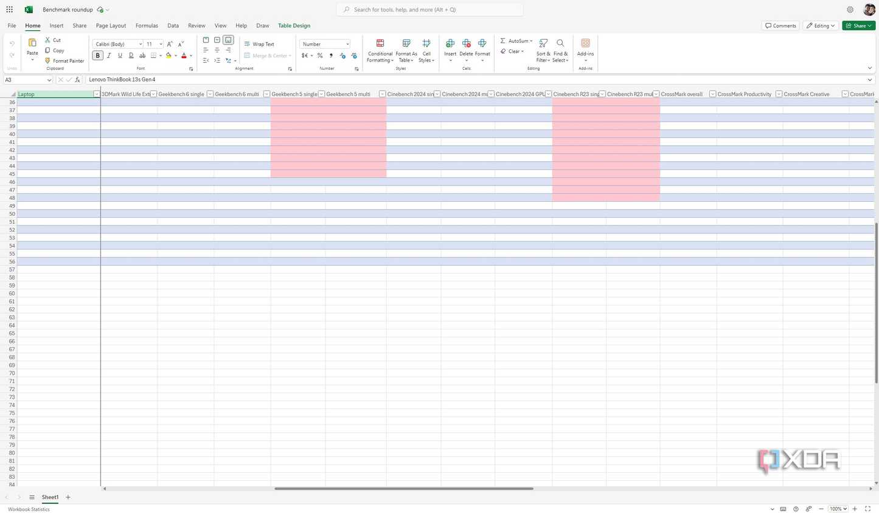Expand the Name Box dropdown
879x513 pixels.
point(49,80)
